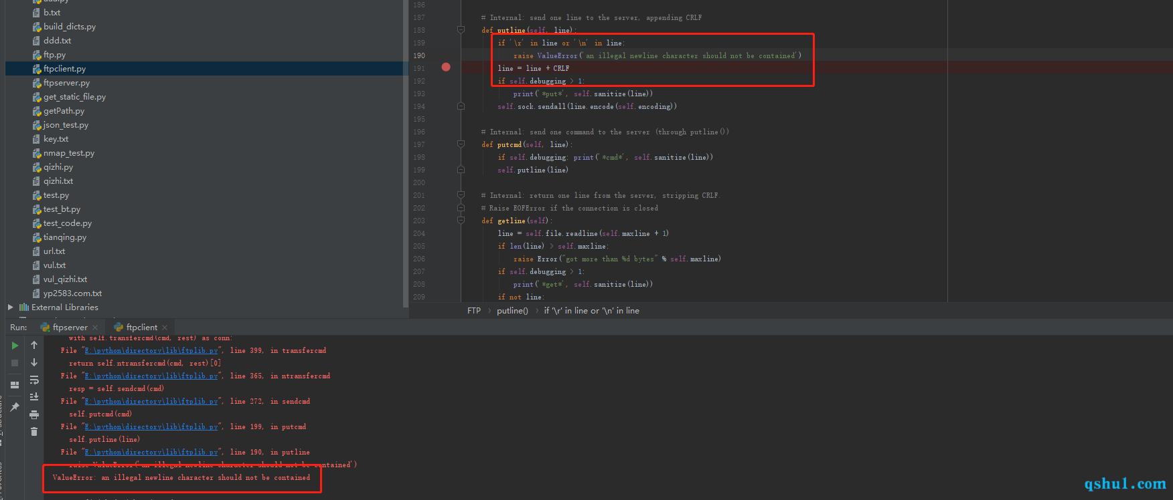Open ftplib.py link at line 365 traceback

[x=151, y=376]
